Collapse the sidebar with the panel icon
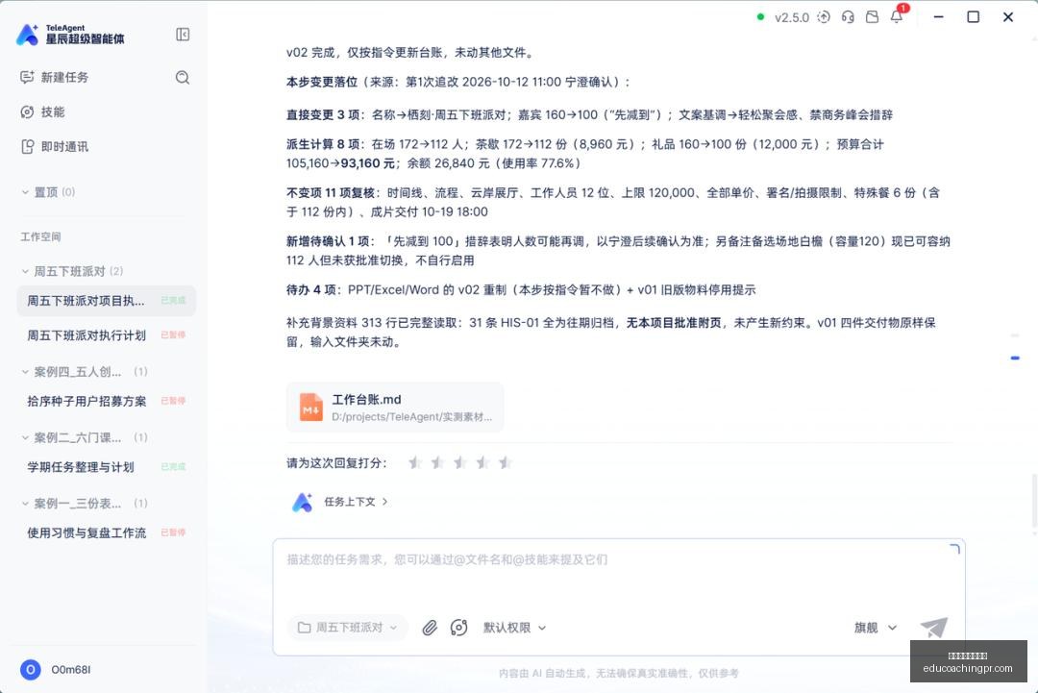Screen dimensions: 1038x693 click(x=183, y=35)
